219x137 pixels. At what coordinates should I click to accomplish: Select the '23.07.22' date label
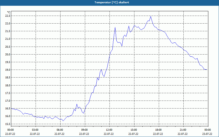(x=207, y=134)
